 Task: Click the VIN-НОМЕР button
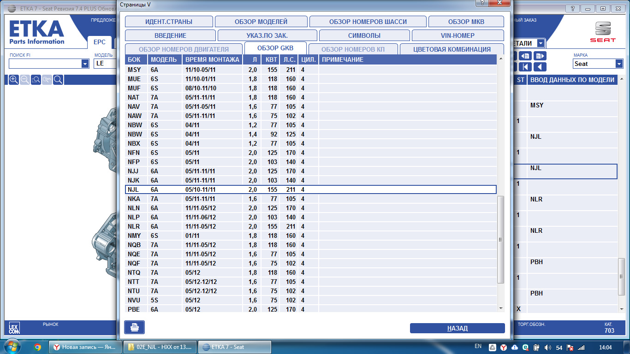(x=458, y=35)
